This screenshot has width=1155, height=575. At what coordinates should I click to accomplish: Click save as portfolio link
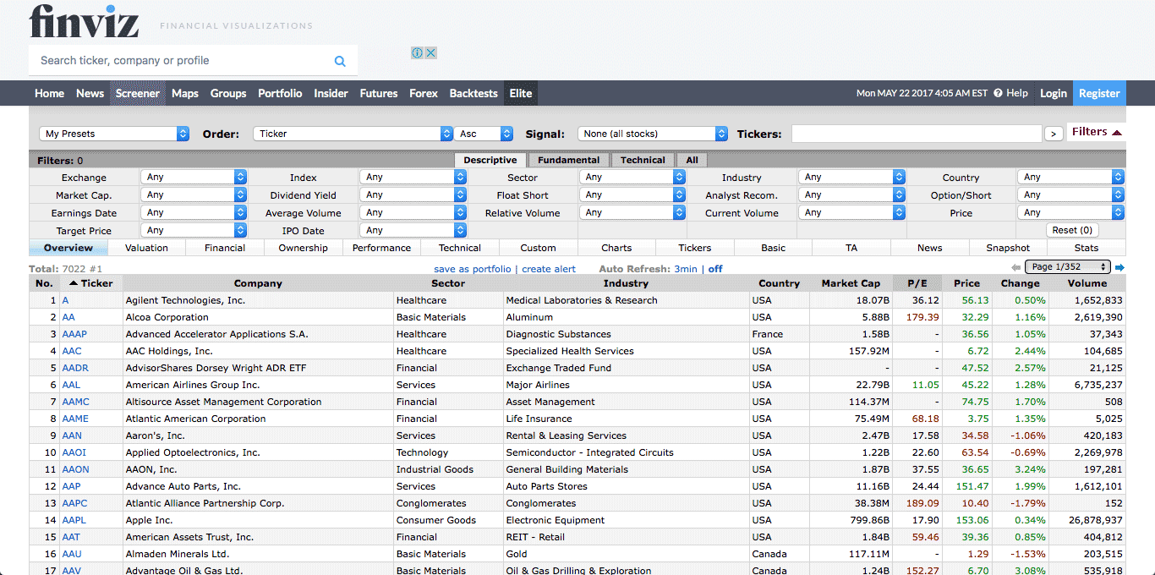pyautogui.click(x=473, y=269)
